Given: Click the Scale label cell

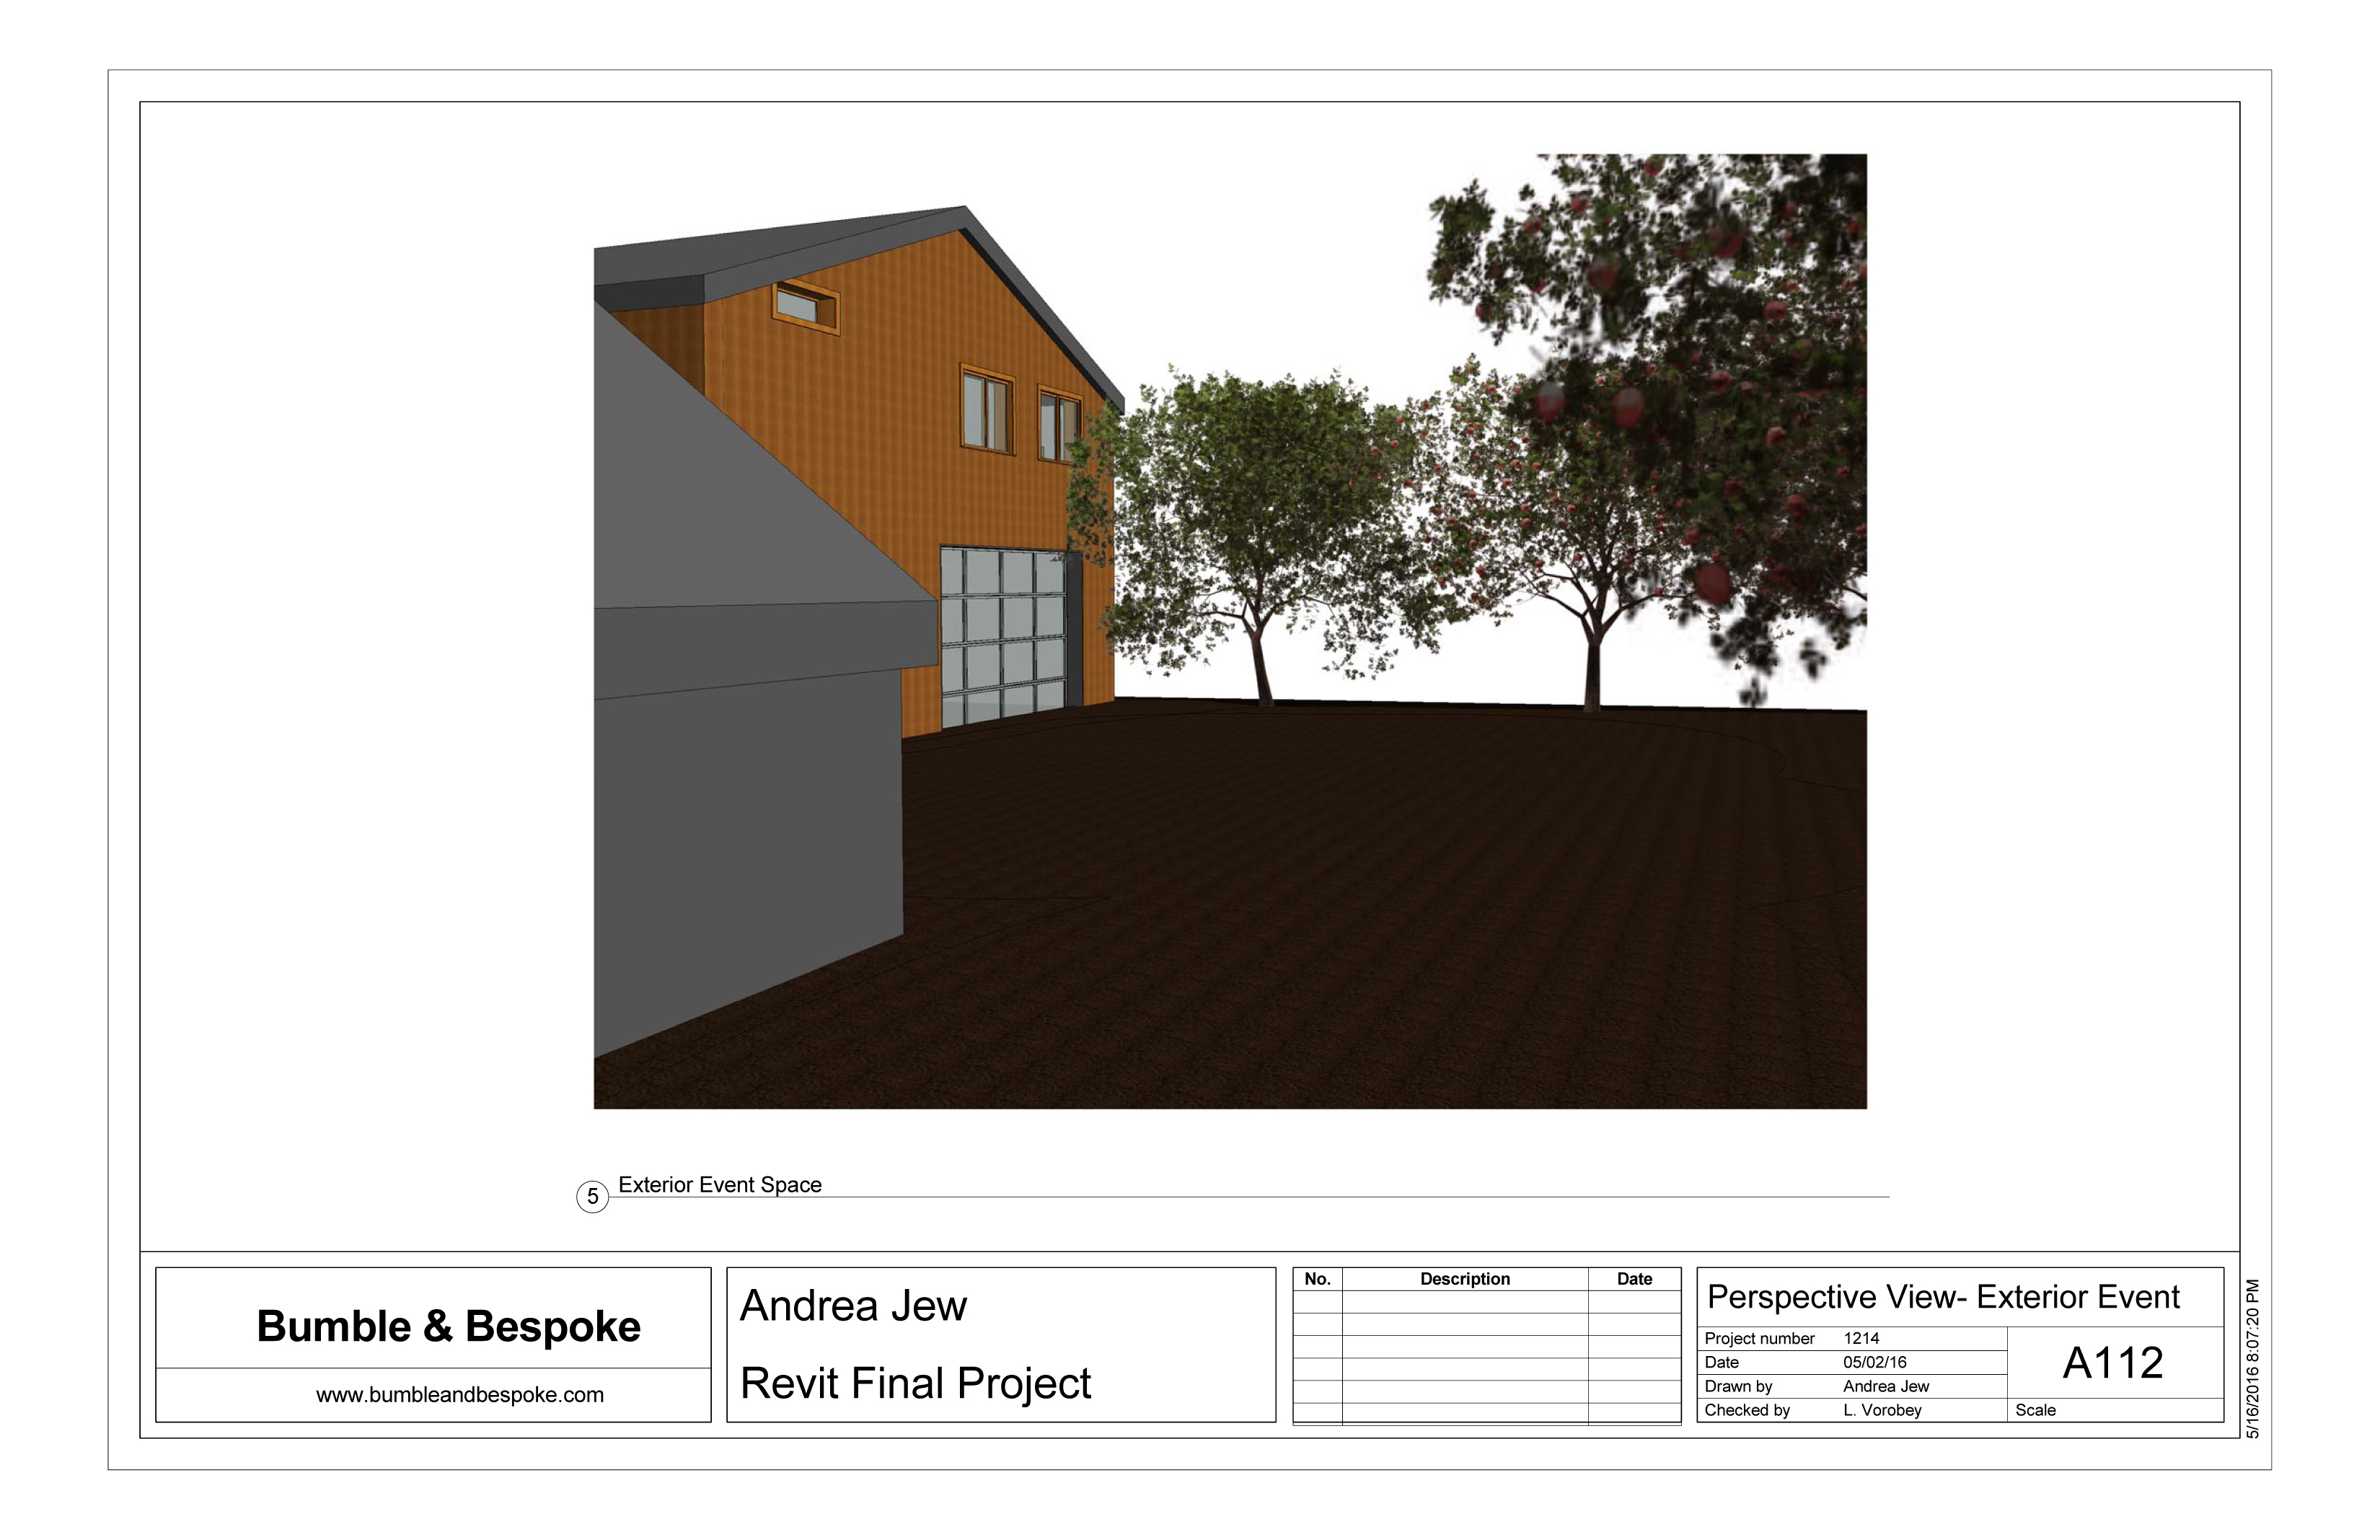Looking at the screenshot, I should (x=2035, y=1410).
